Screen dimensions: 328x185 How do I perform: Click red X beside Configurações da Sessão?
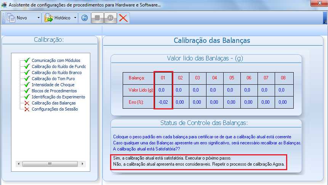coord(27,109)
